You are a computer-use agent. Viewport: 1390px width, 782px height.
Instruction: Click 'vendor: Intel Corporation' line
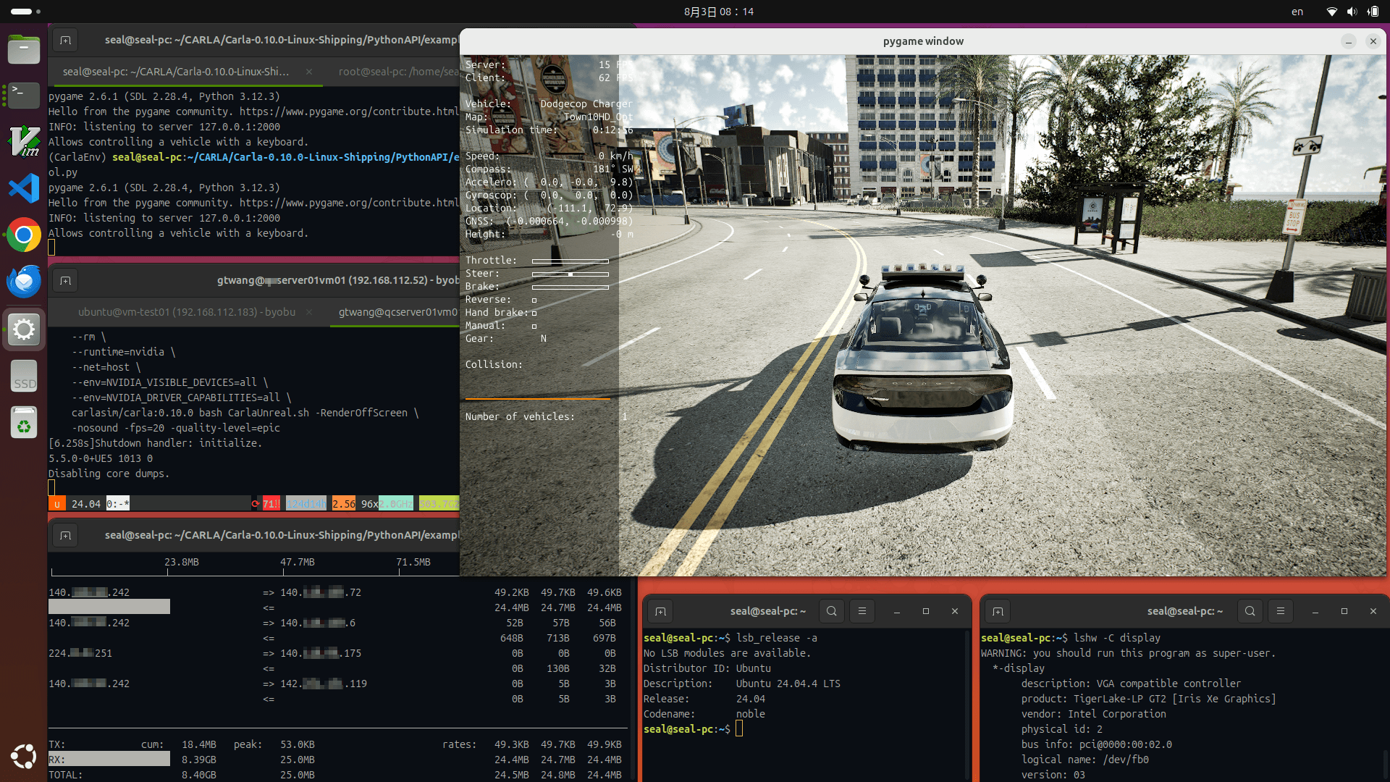(x=1094, y=714)
